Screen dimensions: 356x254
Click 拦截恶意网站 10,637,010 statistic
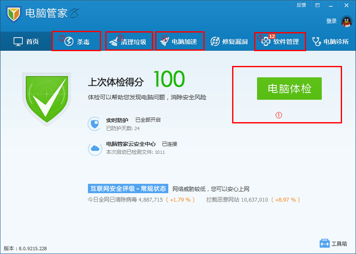pos(237,200)
